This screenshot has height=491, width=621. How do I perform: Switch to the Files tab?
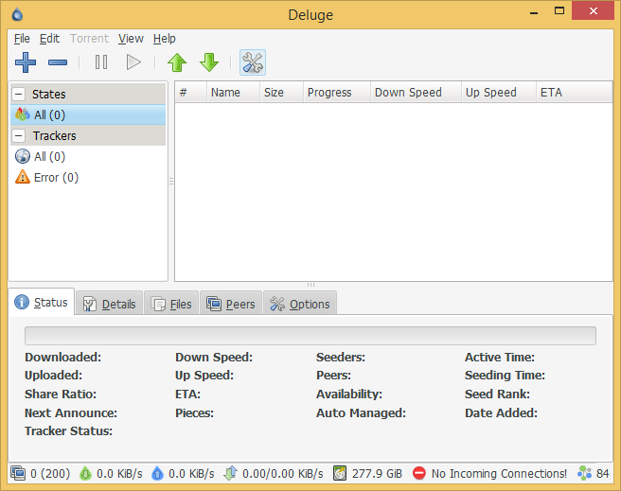pyautogui.click(x=171, y=304)
